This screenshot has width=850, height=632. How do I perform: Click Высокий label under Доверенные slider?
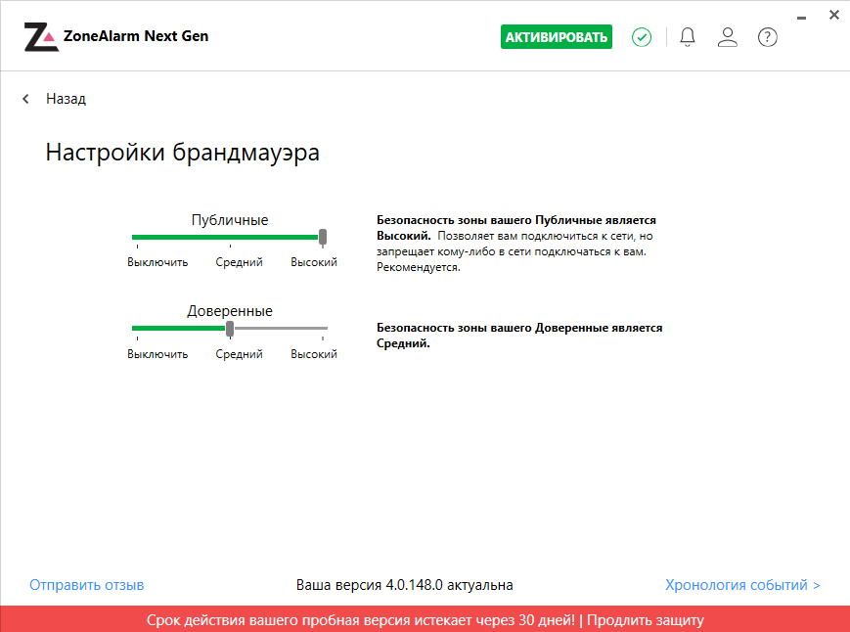(314, 354)
